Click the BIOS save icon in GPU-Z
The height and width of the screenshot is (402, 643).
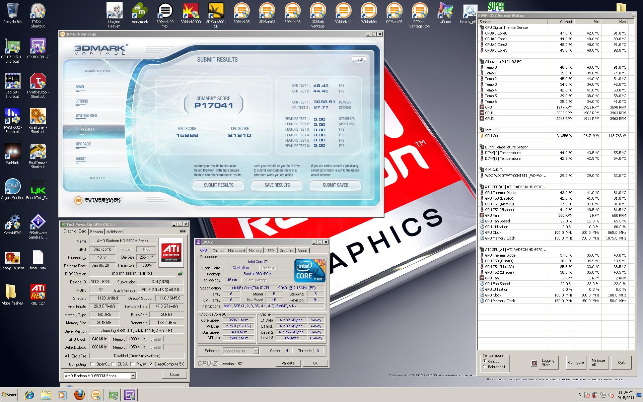180,274
